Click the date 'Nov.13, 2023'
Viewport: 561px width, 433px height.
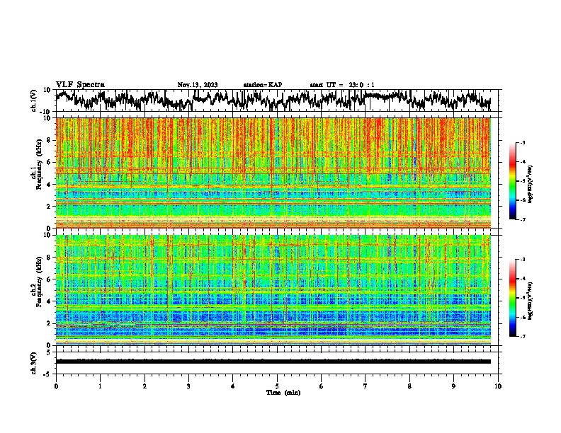pos(198,85)
